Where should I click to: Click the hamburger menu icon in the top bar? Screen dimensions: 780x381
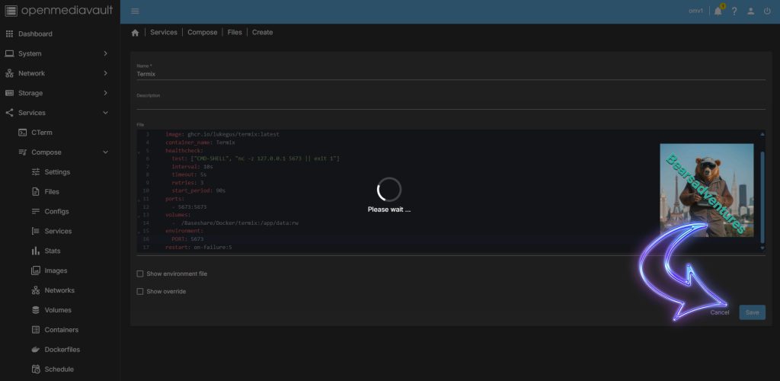pos(135,11)
